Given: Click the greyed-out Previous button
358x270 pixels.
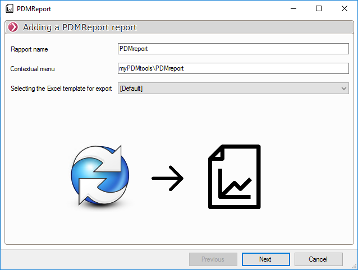Looking at the screenshot, I should [213, 259].
